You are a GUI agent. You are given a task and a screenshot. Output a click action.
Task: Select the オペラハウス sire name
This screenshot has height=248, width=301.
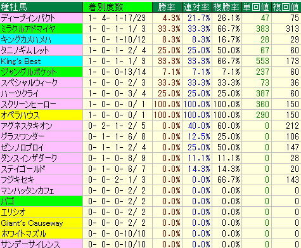[20, 115]
